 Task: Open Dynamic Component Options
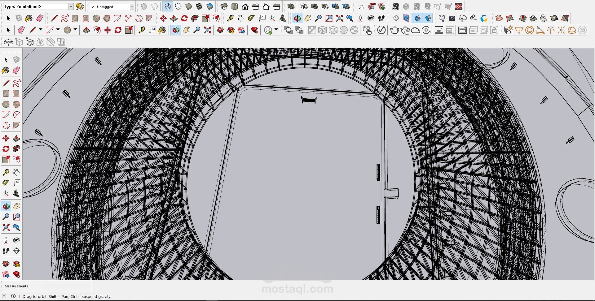[x=371, y=6]
